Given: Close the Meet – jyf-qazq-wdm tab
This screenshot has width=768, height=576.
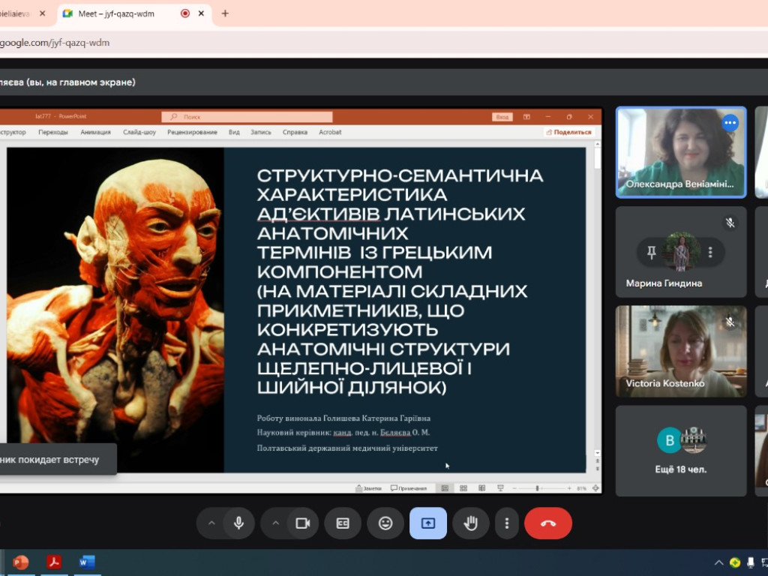Looking at the screenshot, I should (201, 13).
